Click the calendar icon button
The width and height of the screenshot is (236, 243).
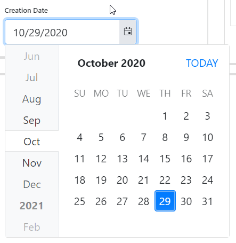128,32
